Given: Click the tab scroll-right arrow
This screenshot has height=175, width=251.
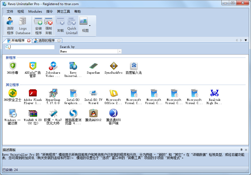Looking at the screenshot, I should (241, 40).
